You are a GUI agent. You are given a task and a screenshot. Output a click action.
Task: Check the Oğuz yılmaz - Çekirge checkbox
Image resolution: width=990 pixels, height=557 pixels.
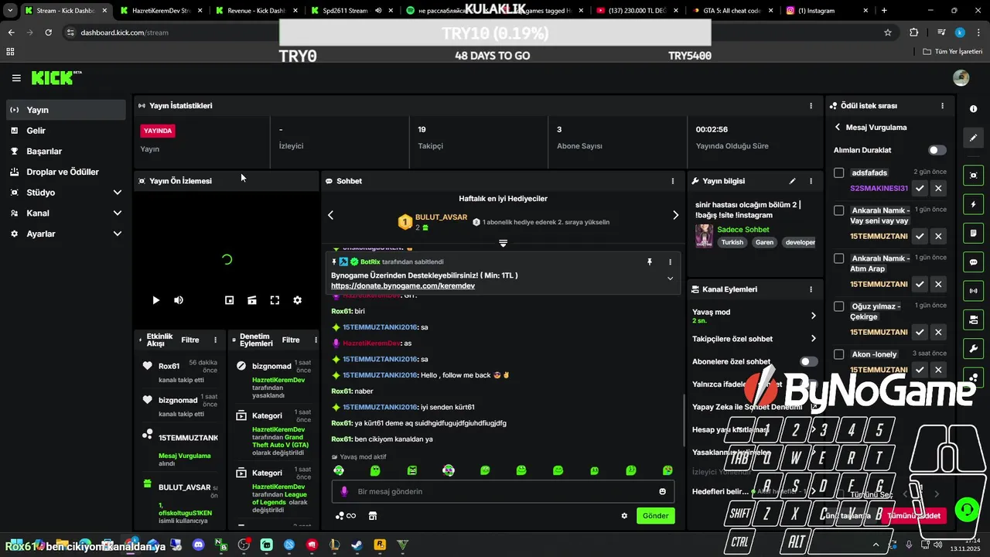click(x=838, y=306)
